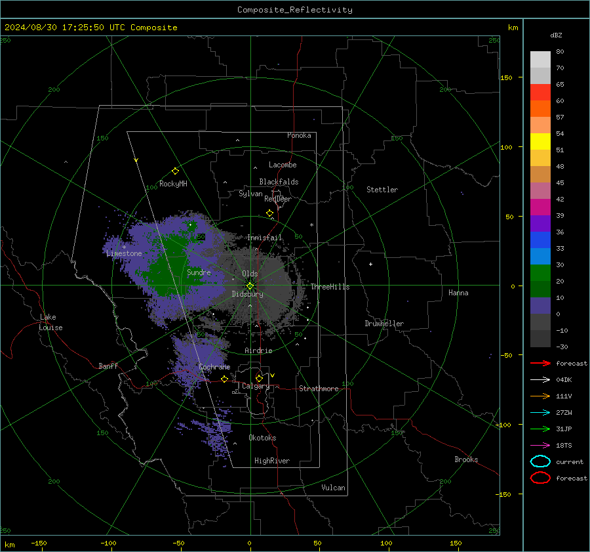Click the yellow diamond marker below RedDeer
The image size is (590, 552).
click(269, 213)
